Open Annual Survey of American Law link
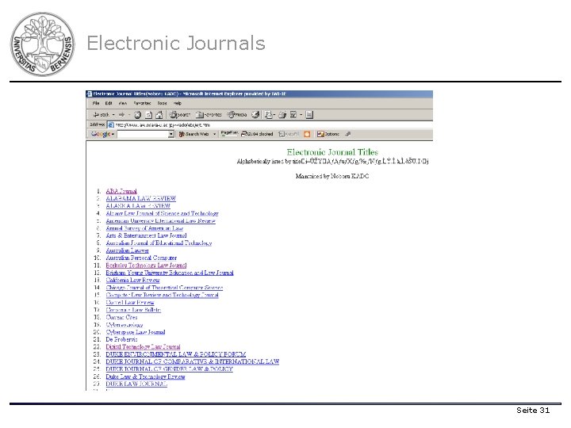The height and width of the screenshot is (428, 571). pos(144,228)
